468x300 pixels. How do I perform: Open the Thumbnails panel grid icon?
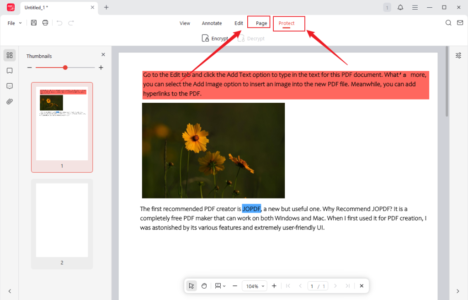click(x=9, y=55)
